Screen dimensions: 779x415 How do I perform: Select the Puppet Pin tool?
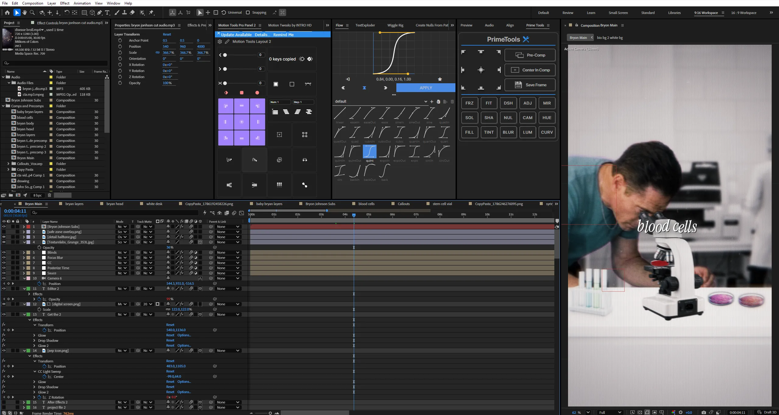(151, 12)
